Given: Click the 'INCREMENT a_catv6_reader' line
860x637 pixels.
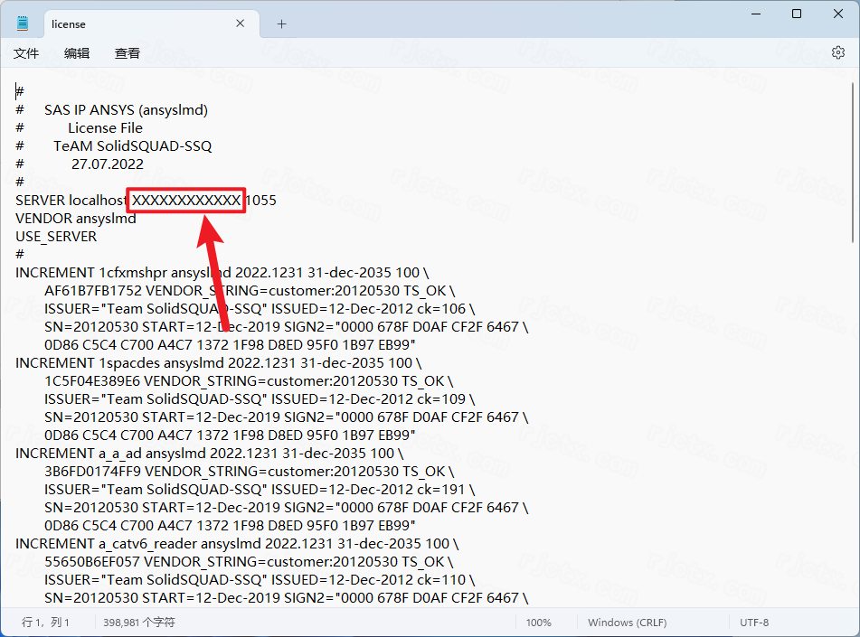Looking at the screenshot, I should point(237,544).
